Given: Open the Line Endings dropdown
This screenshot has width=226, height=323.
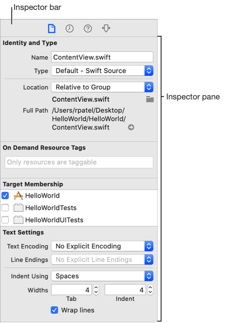Looking at the screenshot, I should tap(102, 259).
